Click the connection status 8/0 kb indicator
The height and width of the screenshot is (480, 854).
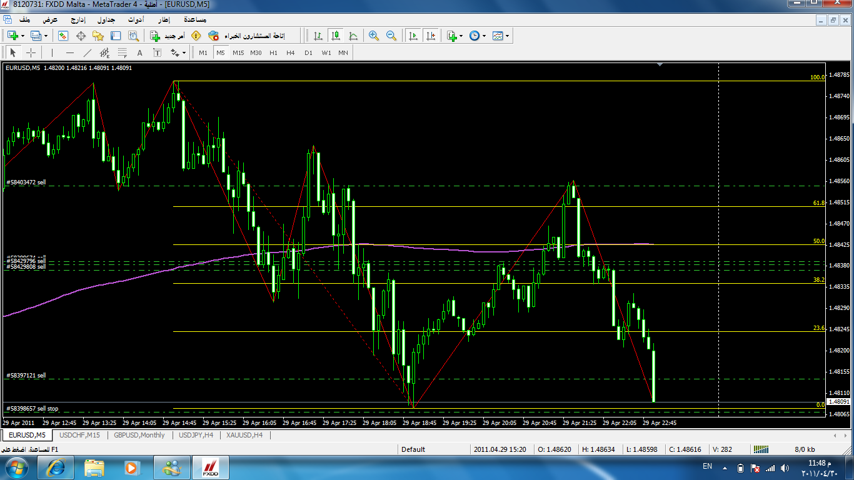[x=805, y=449]
